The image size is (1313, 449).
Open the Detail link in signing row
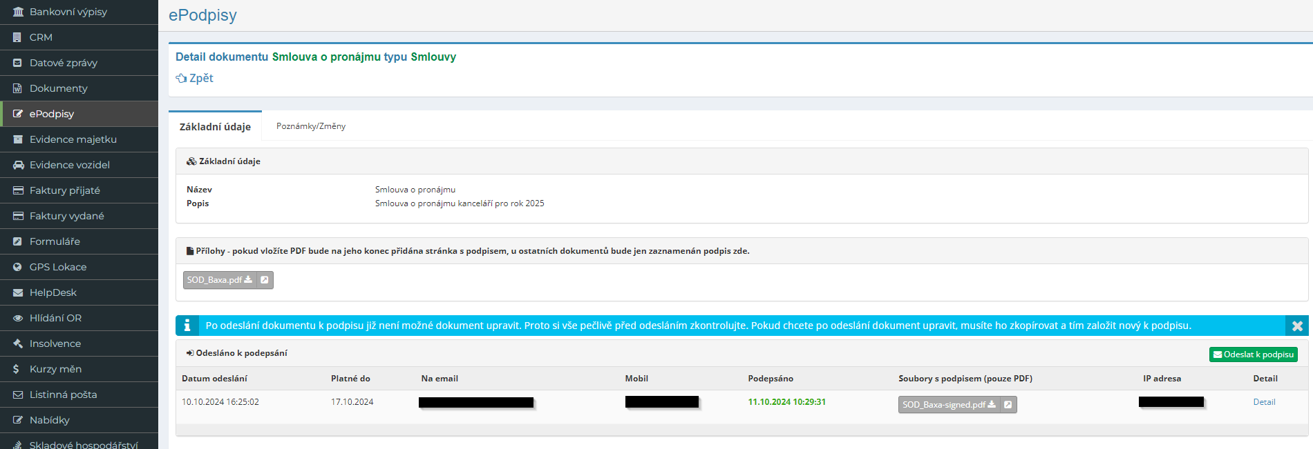[1264, 402]
